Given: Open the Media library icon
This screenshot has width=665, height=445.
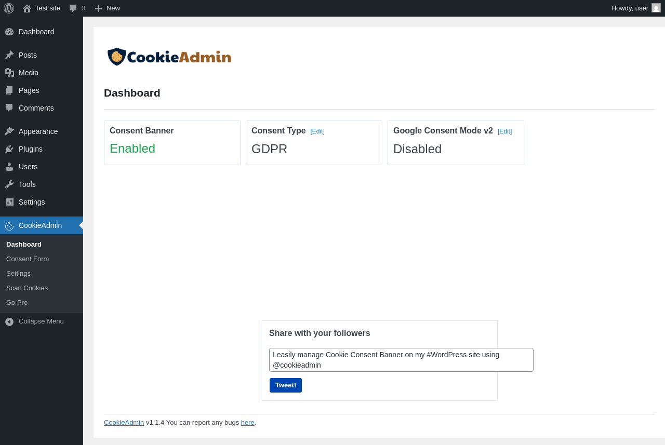Looking at the screenshot, I should [x=9, y=73].
